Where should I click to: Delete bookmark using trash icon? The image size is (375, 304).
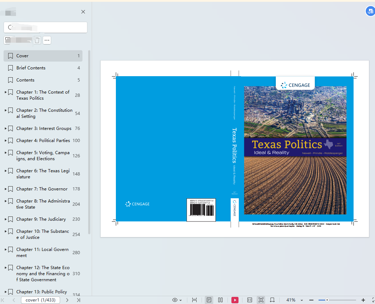tap(37, 40)
